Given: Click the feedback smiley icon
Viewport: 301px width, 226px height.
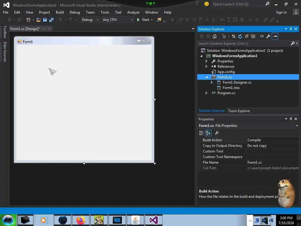Looking at the screenshot, I should [x=207, y=4].
